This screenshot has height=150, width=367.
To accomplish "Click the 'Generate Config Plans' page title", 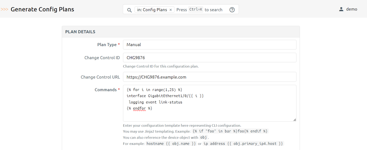I will [42, 9].
